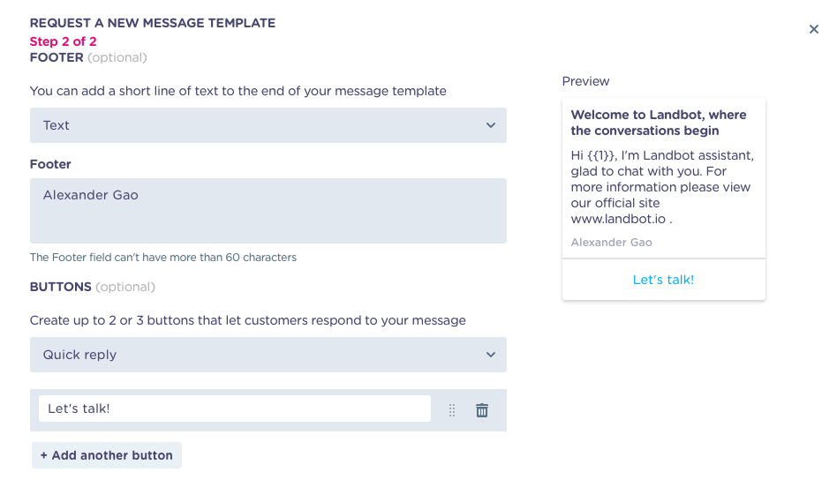Click the Step 2 of 2 indicator

pyautogui.click(x=63, y=41)
